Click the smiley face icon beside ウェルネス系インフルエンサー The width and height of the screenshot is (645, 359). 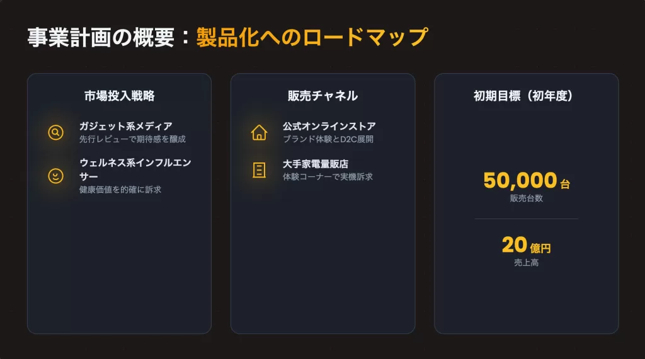[x=56, y=176]
